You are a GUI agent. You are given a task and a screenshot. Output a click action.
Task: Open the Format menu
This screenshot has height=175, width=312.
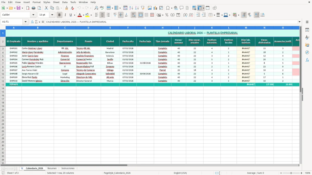tap(36, 2)
